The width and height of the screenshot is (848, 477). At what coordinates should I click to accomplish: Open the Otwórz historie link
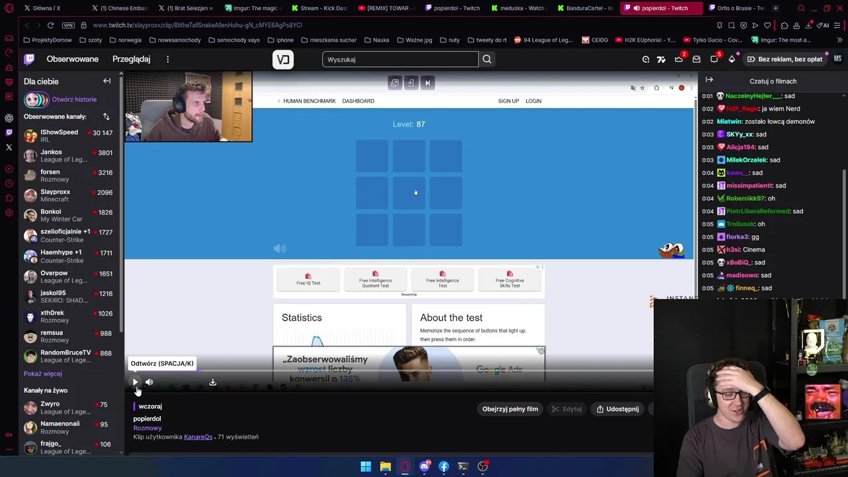click(x=74, y=99)
